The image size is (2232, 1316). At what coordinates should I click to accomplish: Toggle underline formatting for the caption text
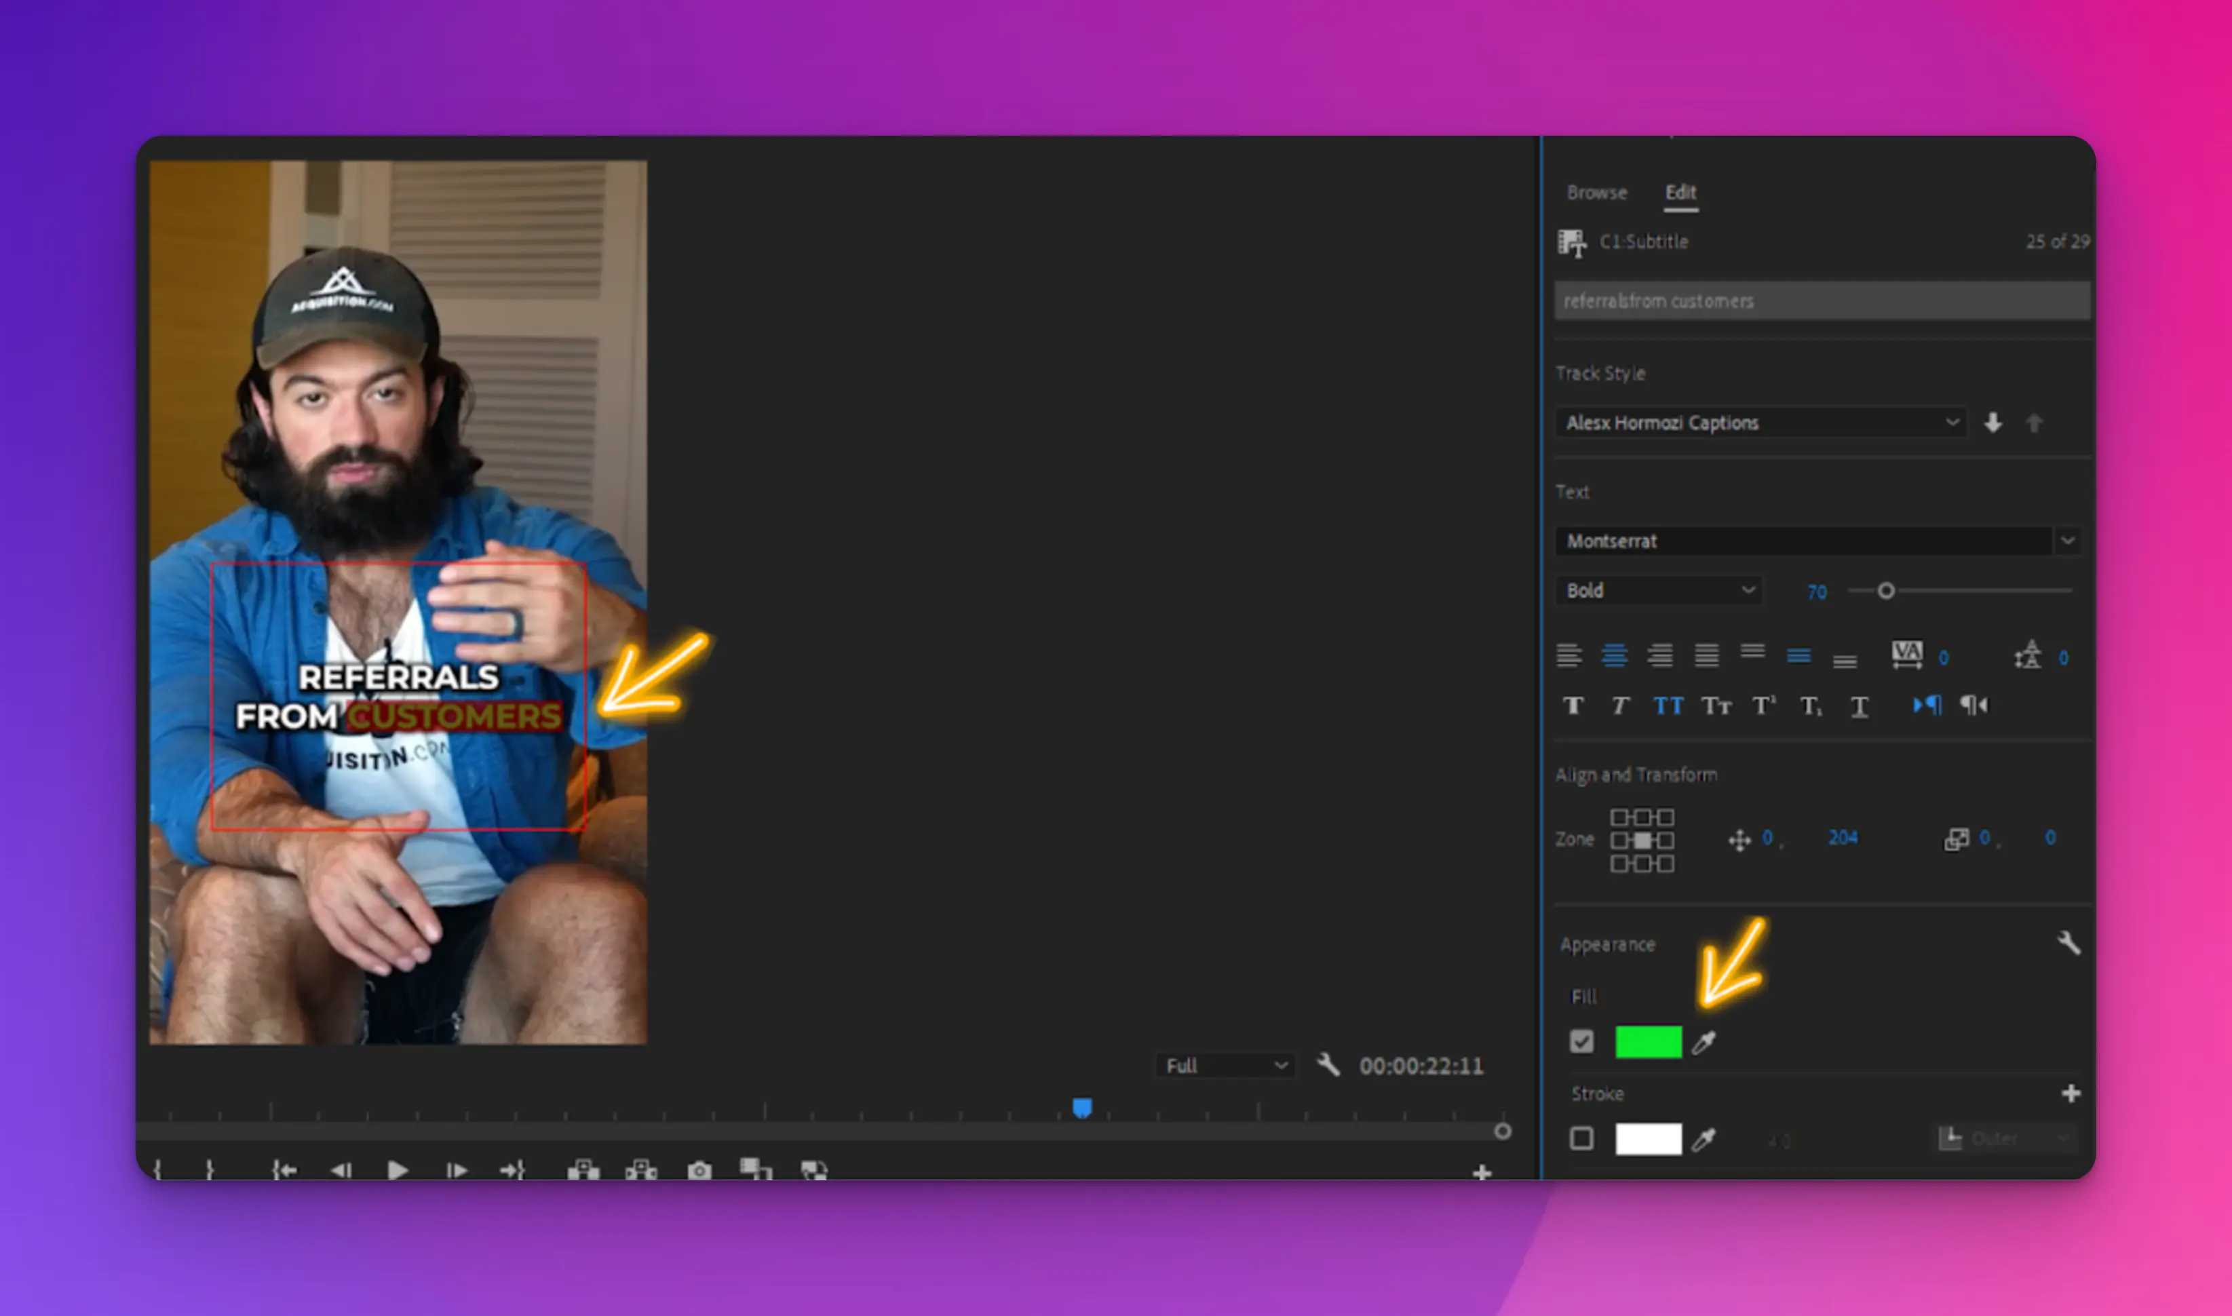pos(1859,705)
